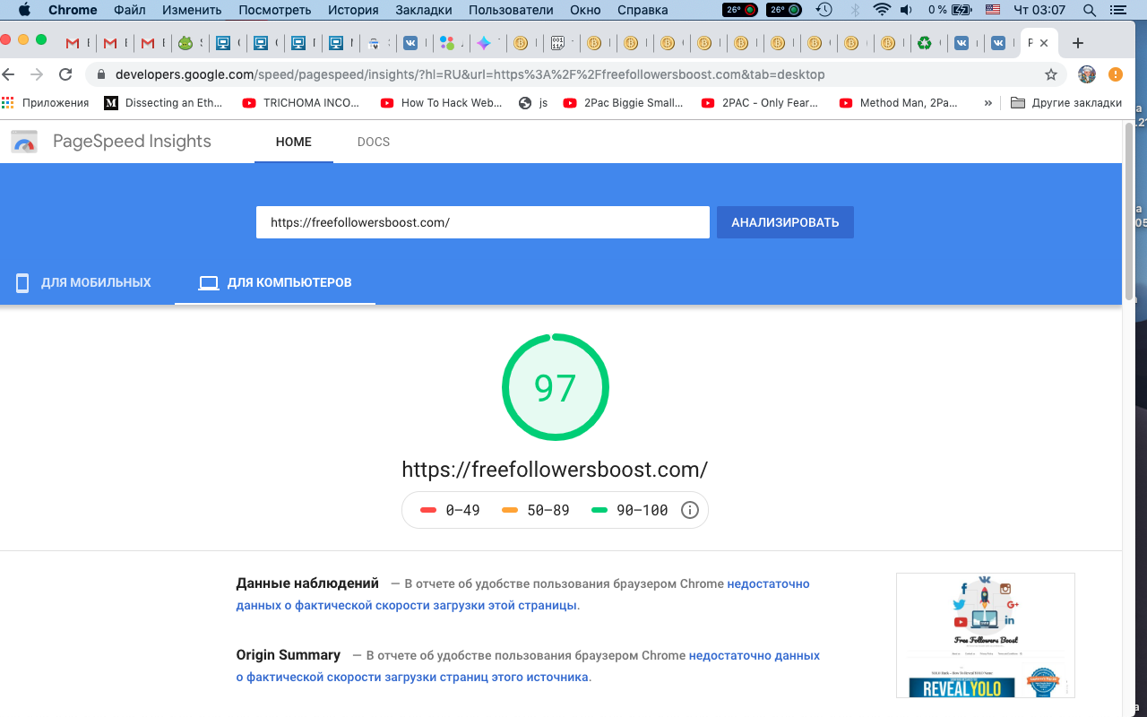Open the 2Pac Biggie Small... bookmark
Image resolution: width=1147 pixels, height=717 pixels.
(x=624, y=103)
